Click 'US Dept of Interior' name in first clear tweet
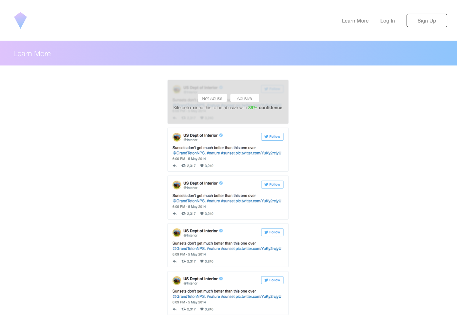The height and width of the screenshot is (325, 457). [x=201, y=135]
